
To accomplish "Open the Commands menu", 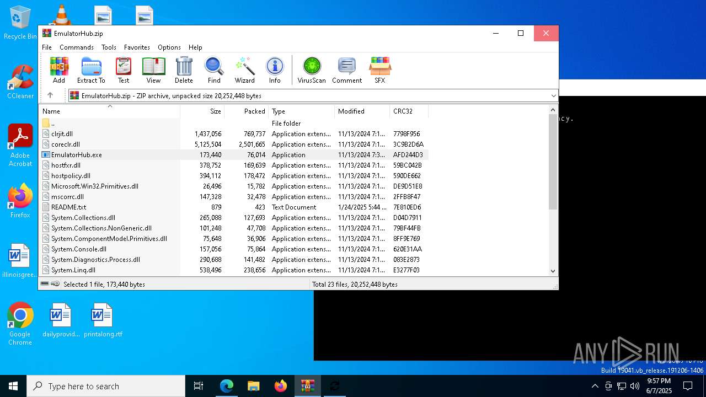I will tap(77, 47).
